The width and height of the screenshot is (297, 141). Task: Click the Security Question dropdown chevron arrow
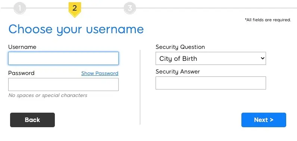pos(262,58)
